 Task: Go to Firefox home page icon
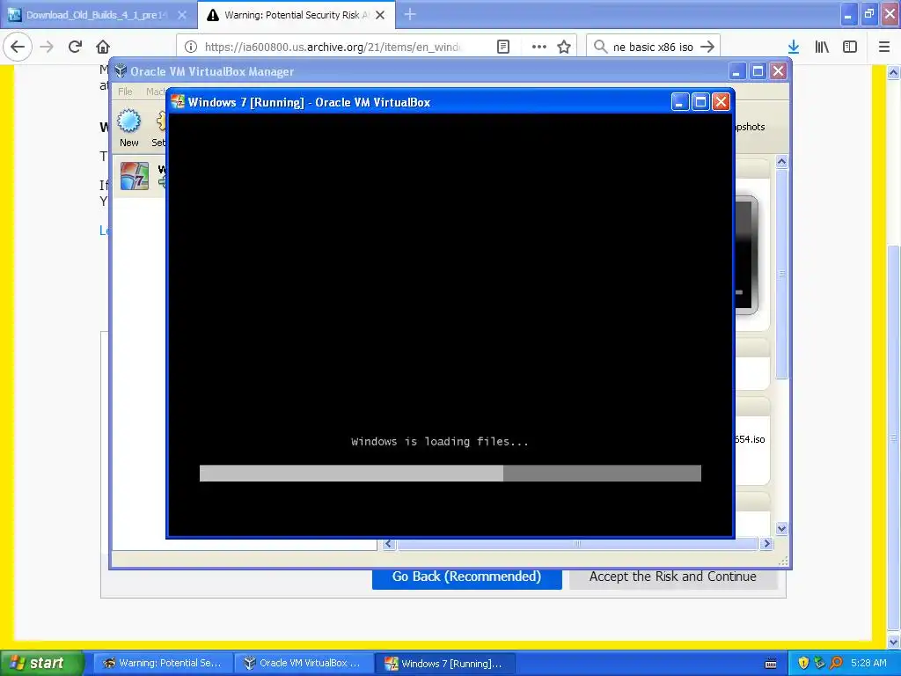coord(103,47)
